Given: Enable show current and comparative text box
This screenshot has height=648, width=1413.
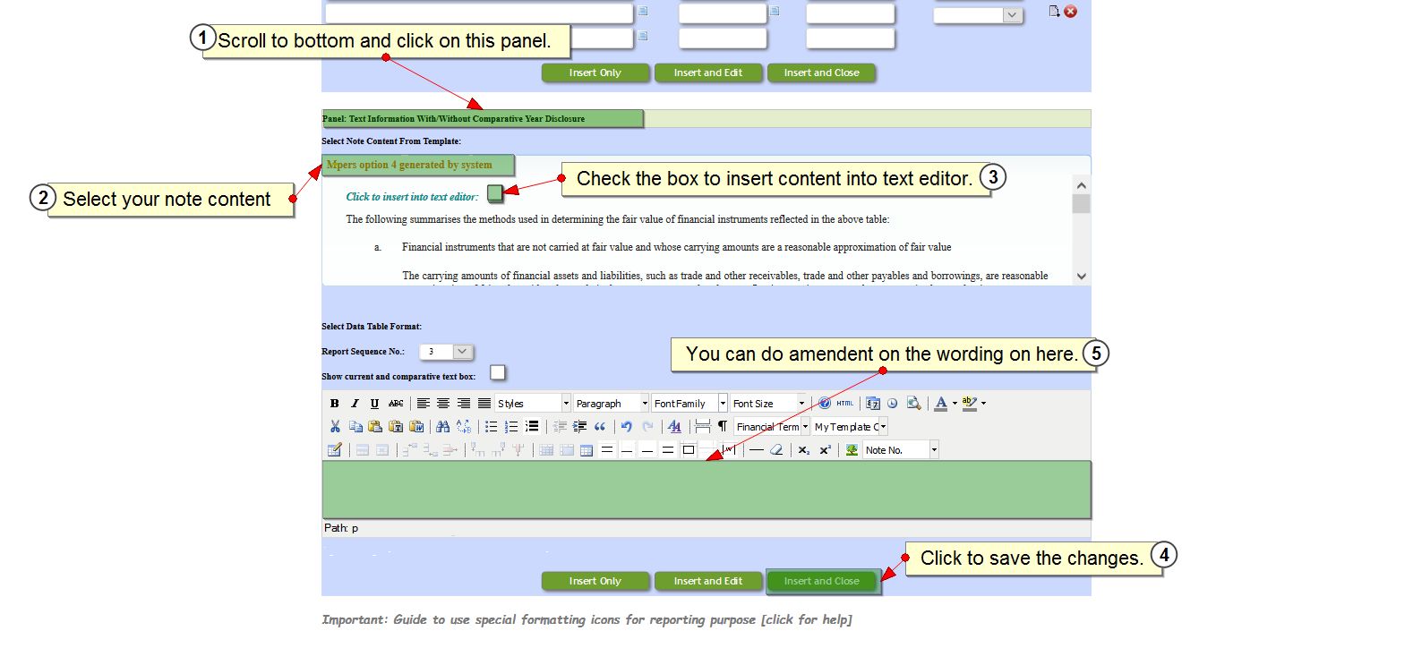Looking at the screenshot, I should pyautogui.click(x=498, y=372).
